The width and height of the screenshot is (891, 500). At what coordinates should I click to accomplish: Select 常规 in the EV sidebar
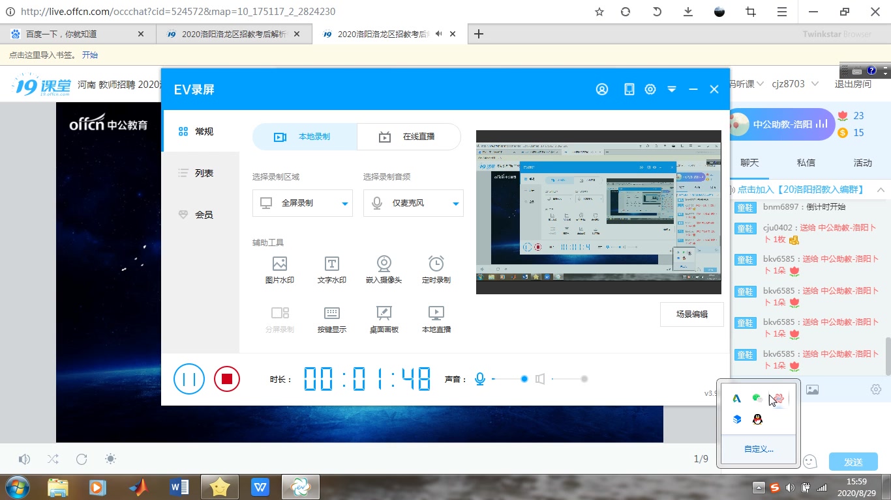pyautogui.click(x=200, y=132)
